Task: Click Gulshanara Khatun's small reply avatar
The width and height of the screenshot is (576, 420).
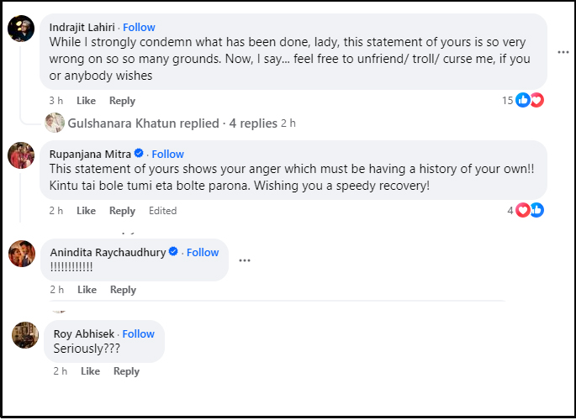Action: [x=55, y=123]
